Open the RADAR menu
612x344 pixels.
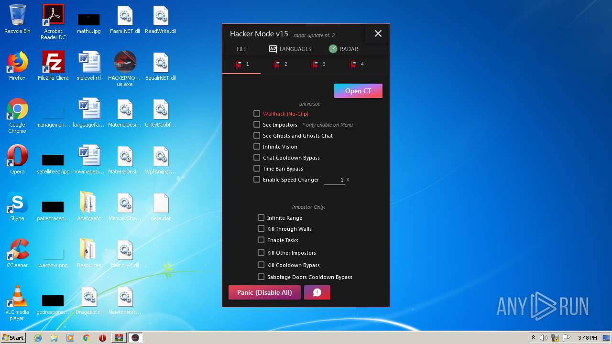(x=343, y=49)
